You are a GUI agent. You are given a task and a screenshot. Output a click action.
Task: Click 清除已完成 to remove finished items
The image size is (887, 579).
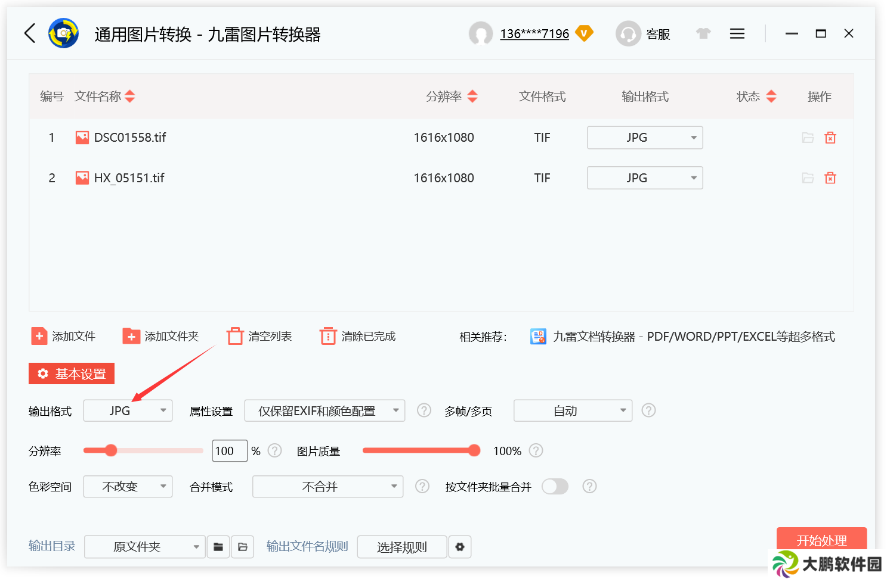pyautogui.click(x=358, y=337)
